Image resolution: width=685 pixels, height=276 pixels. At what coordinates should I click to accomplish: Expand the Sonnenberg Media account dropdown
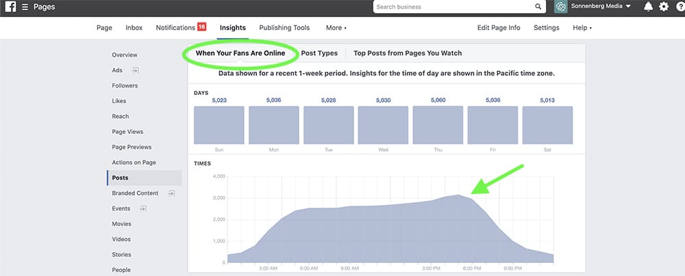(x=628, y=7)
